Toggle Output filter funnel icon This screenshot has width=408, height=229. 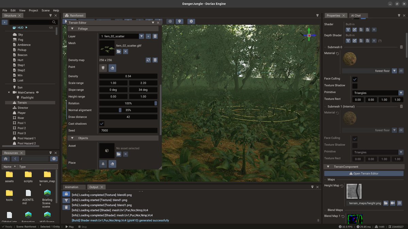(67, 201)
